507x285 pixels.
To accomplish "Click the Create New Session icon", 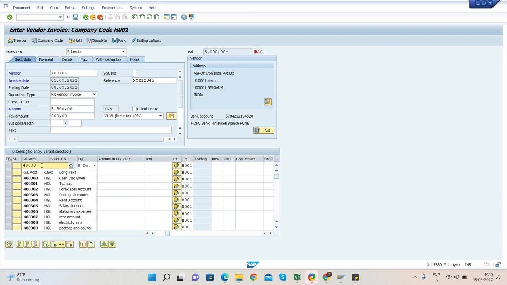I will [x=166, y=17].
